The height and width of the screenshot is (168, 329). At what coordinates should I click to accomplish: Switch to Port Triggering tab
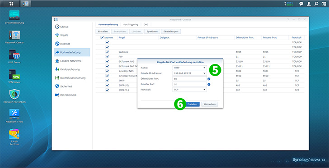click(131, 24)
